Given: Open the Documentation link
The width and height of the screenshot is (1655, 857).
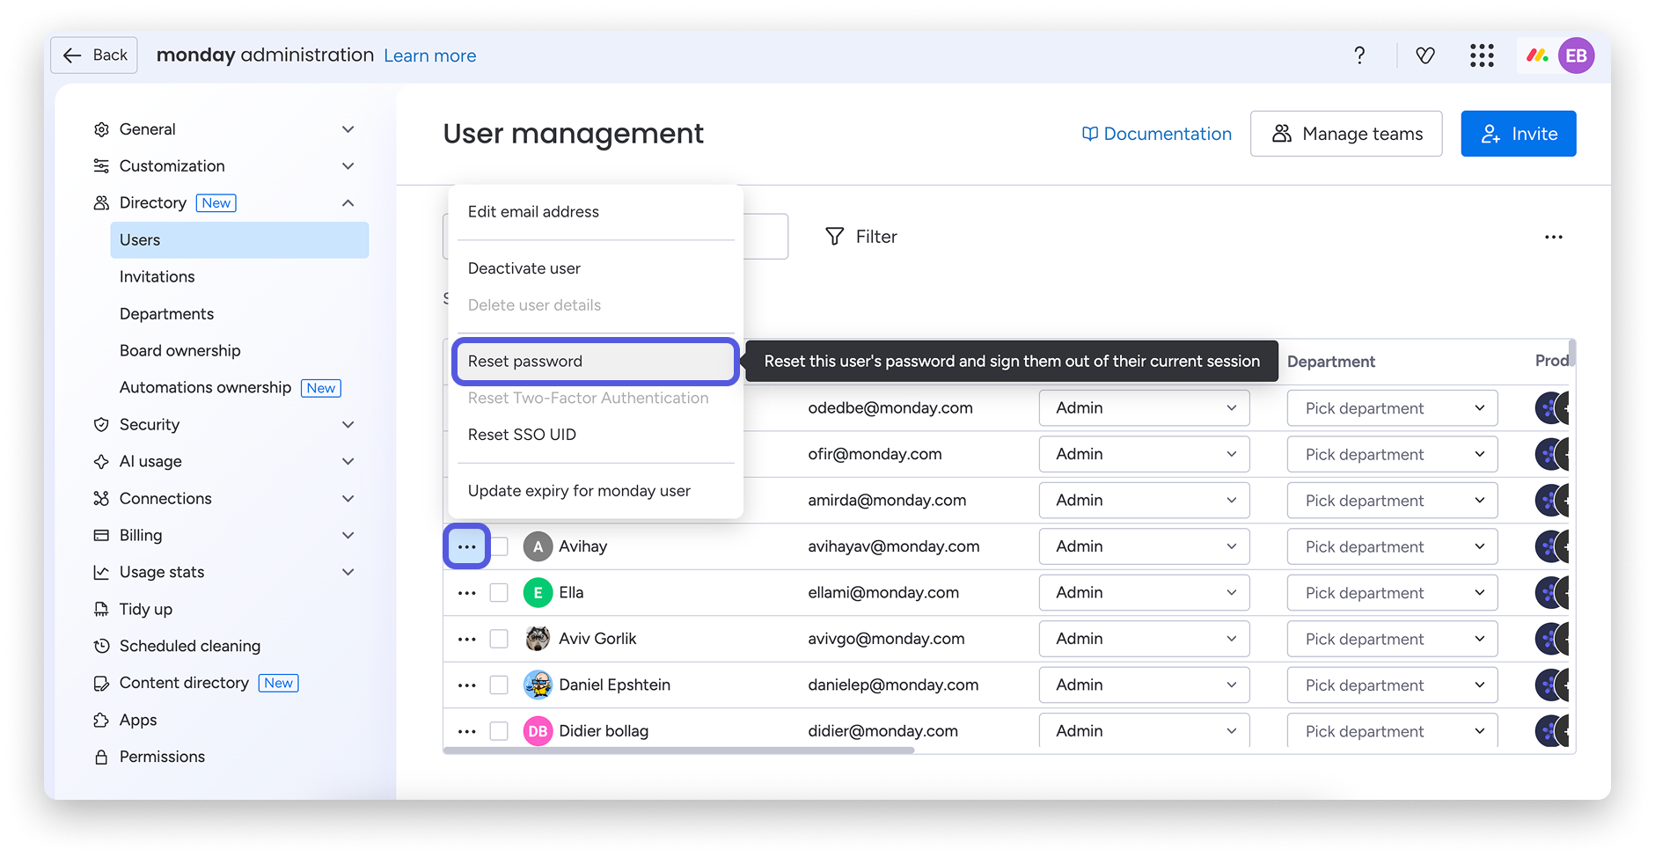Looking at the screenshot, I should 1156,134.
